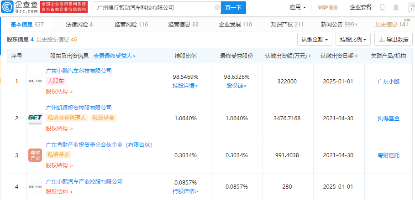Image resolution: width=415 pixels, height=200 pixels.
Task: Open 股权结构 under 广州凯得投资控股
Action: pos(59,128)
